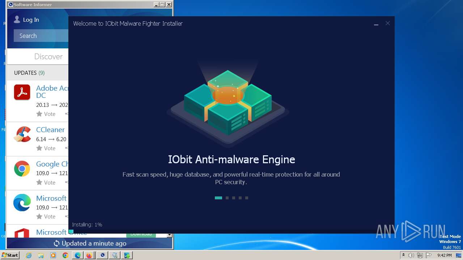Click the Software Informer list scroll-down arrow
The height and width of the screenshot is (260, 463).
[x=169, y=235]
